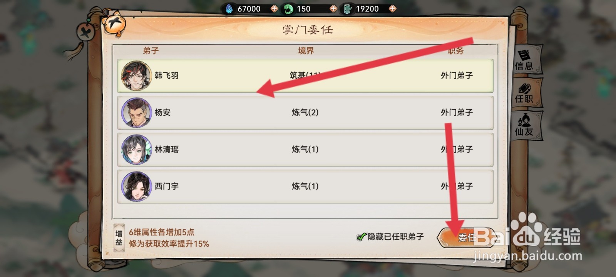The height and width of the screenshot is (277, 616).
Task: Click the blue spirit stone currency icon
Action: [x=229, y=8]
